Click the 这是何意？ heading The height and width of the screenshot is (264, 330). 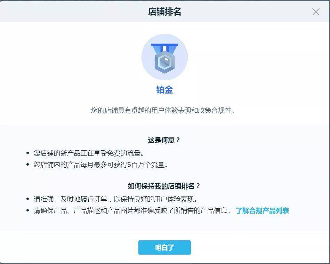pos(164,140)
